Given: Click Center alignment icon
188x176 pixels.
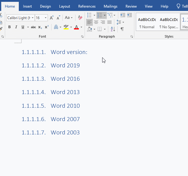Looking at the screenshot, I should [x=96, y=22].
